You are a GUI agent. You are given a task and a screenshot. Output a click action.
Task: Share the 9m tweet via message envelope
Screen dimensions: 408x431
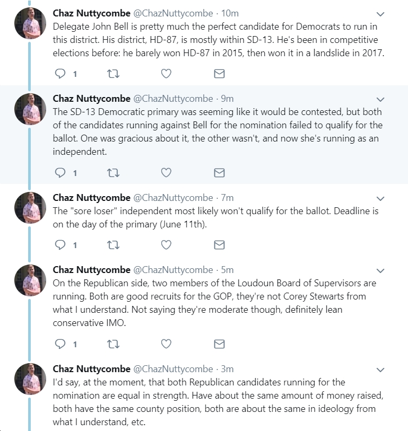219,173
